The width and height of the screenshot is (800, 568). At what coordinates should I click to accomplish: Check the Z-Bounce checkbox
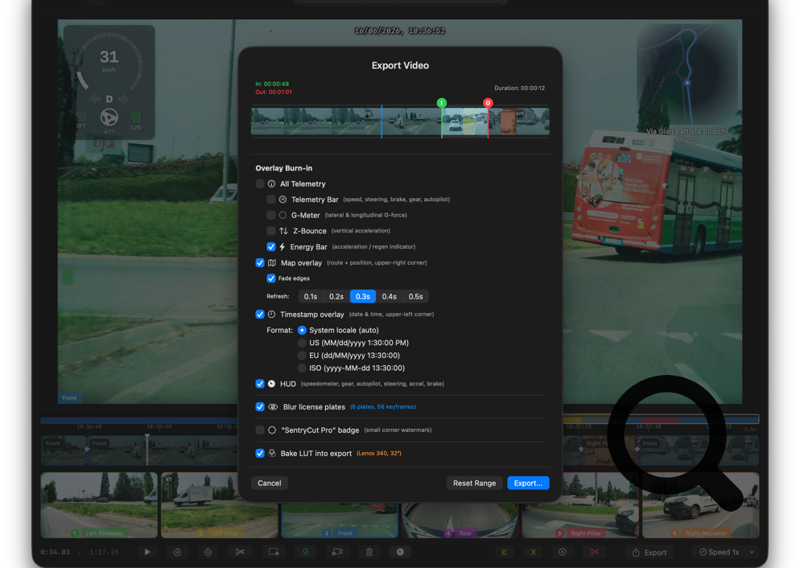(271, 231)
